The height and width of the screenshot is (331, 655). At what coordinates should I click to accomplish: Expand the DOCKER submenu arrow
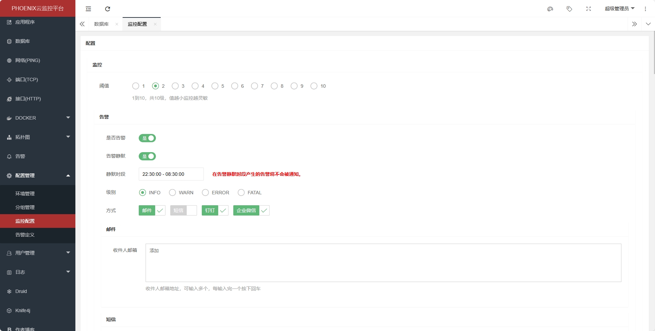[x=68, y=118]
